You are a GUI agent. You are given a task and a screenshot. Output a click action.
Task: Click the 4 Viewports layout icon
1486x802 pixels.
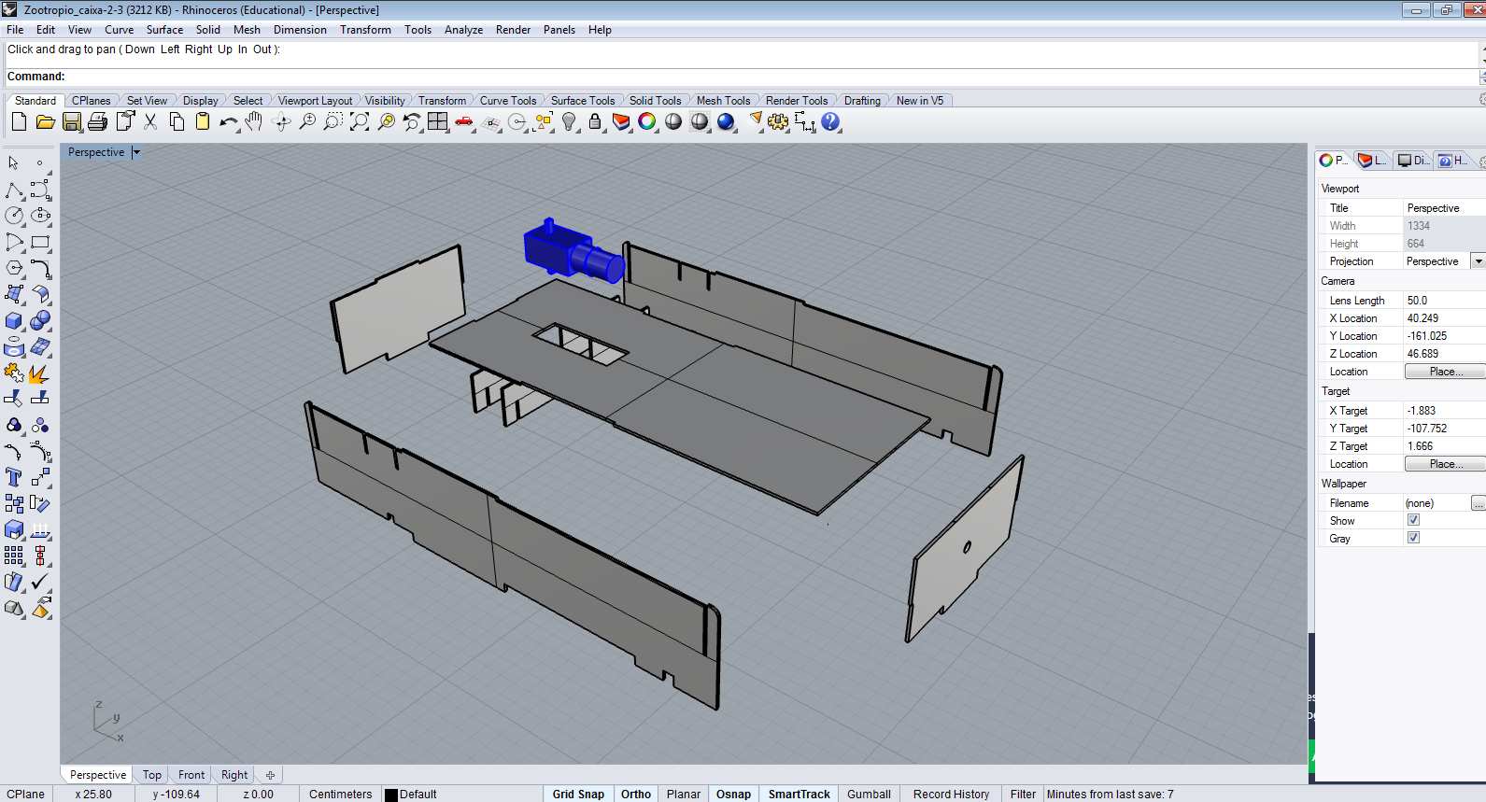438,121
